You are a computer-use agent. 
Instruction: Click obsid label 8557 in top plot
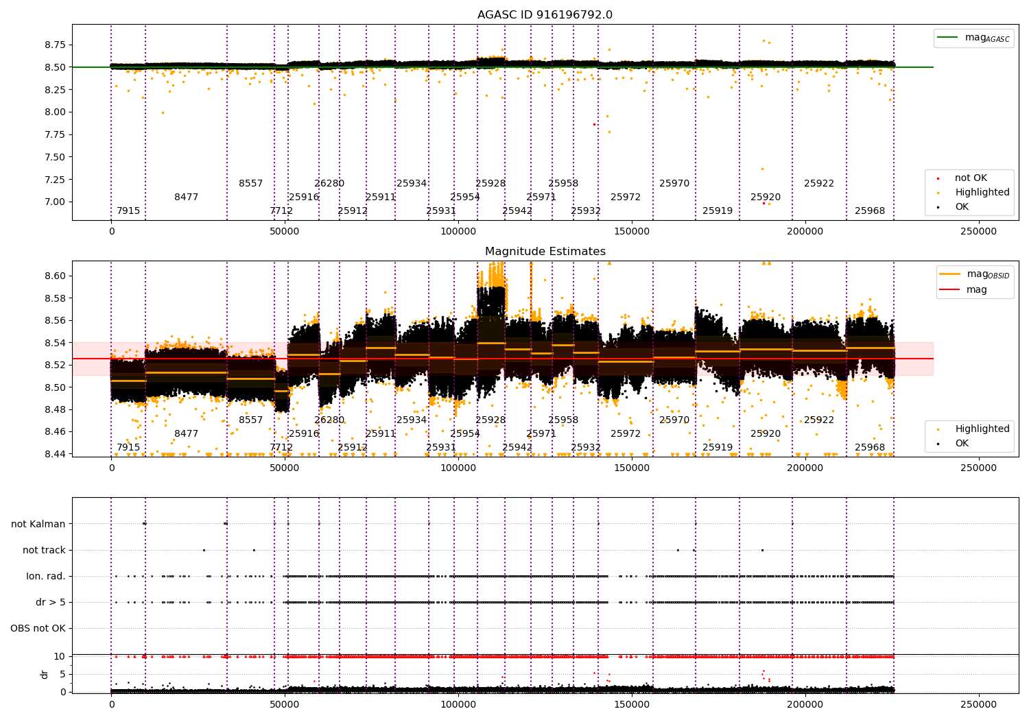pos(250,184)
